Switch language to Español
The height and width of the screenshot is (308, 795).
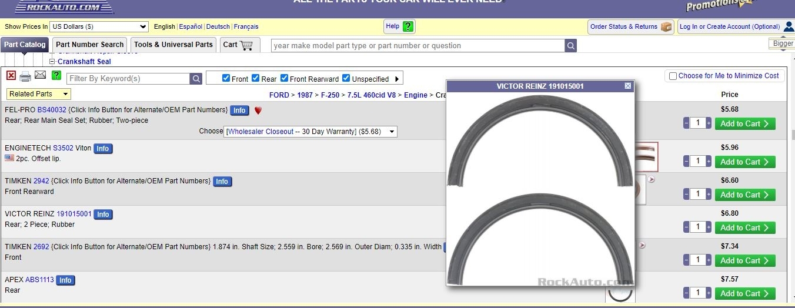pos(191,26)
